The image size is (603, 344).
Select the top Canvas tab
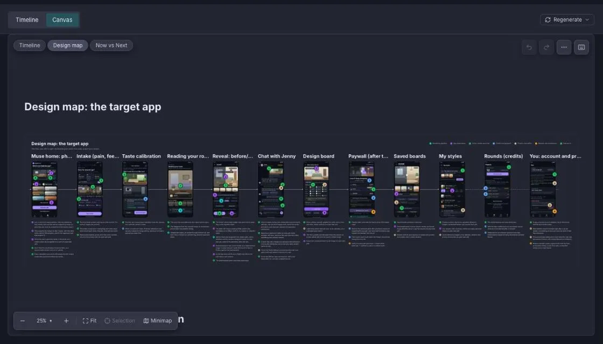point(62,20)
